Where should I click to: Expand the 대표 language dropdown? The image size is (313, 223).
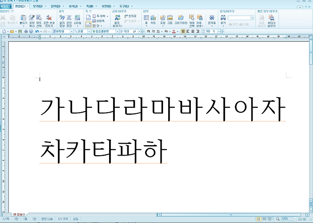pyautogui.click(x=89, y=31)
